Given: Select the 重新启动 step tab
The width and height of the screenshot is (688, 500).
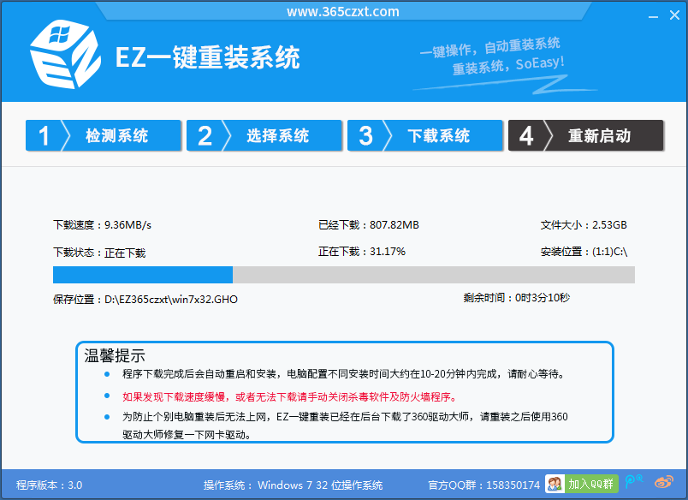Looking at the screenshot, I should (x=599, y=135).
